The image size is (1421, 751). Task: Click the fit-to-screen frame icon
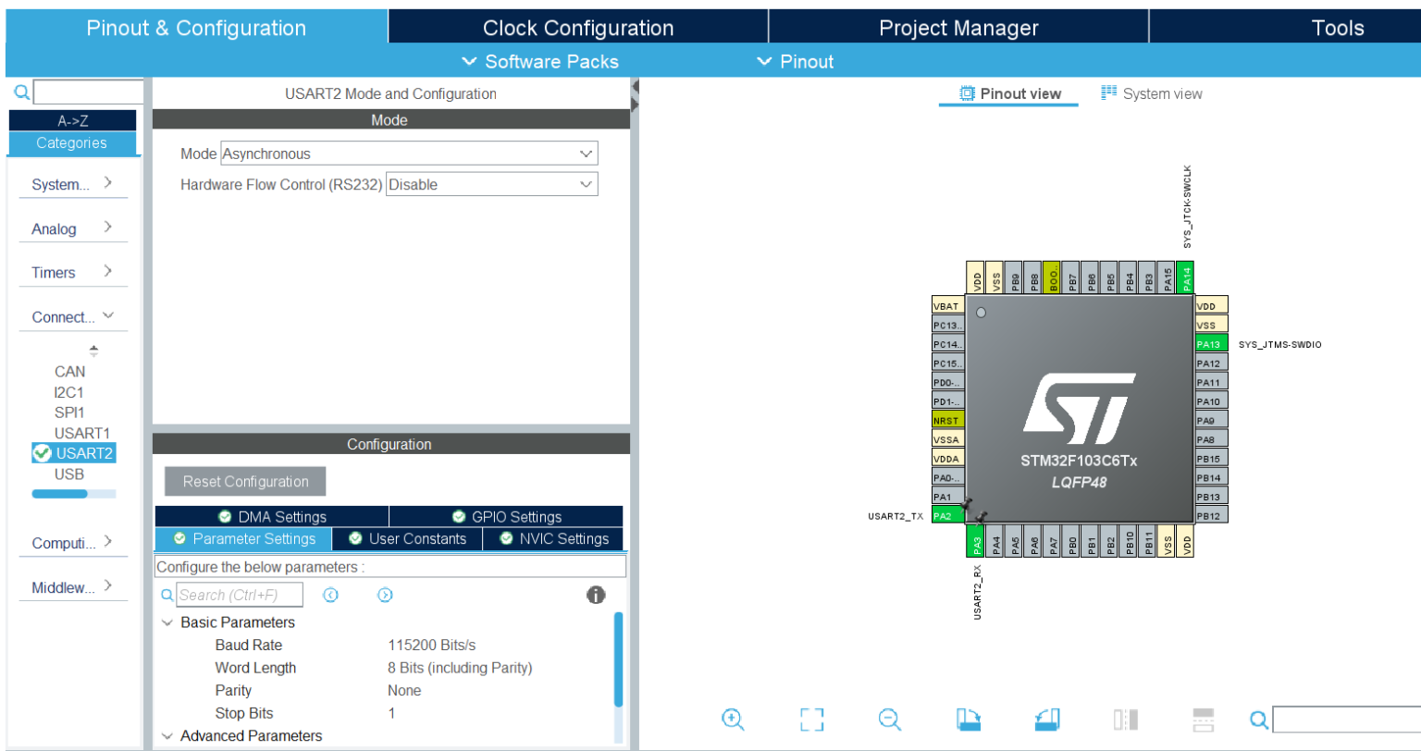[811, 720]
